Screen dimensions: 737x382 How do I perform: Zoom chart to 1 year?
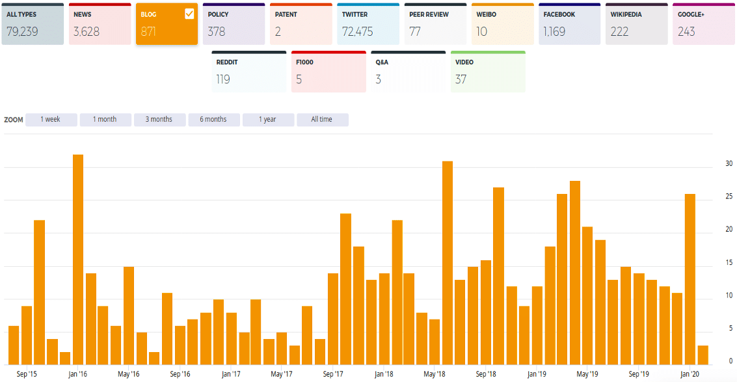(x=268, y=120)
